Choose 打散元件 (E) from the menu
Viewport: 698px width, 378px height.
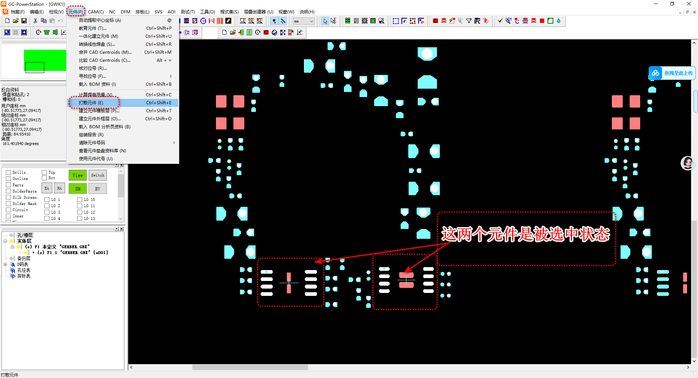coord(123,103)
